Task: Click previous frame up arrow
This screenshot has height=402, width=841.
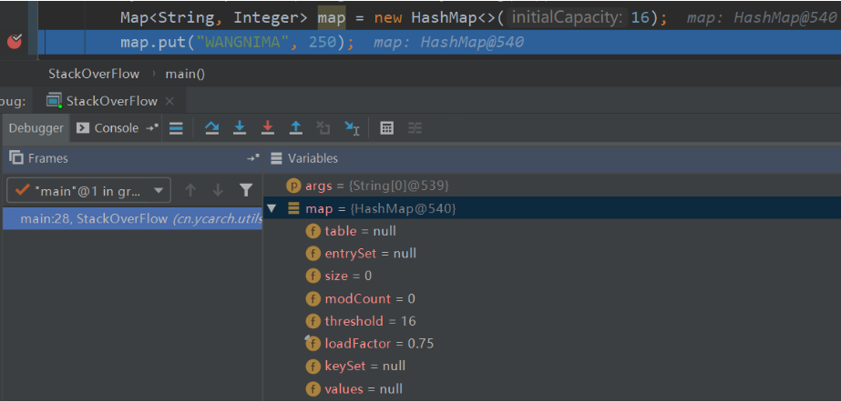Action: tap(190, 190)
